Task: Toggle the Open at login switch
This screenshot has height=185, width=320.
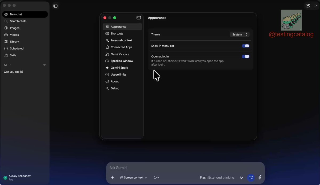Action: click(246, 57)
